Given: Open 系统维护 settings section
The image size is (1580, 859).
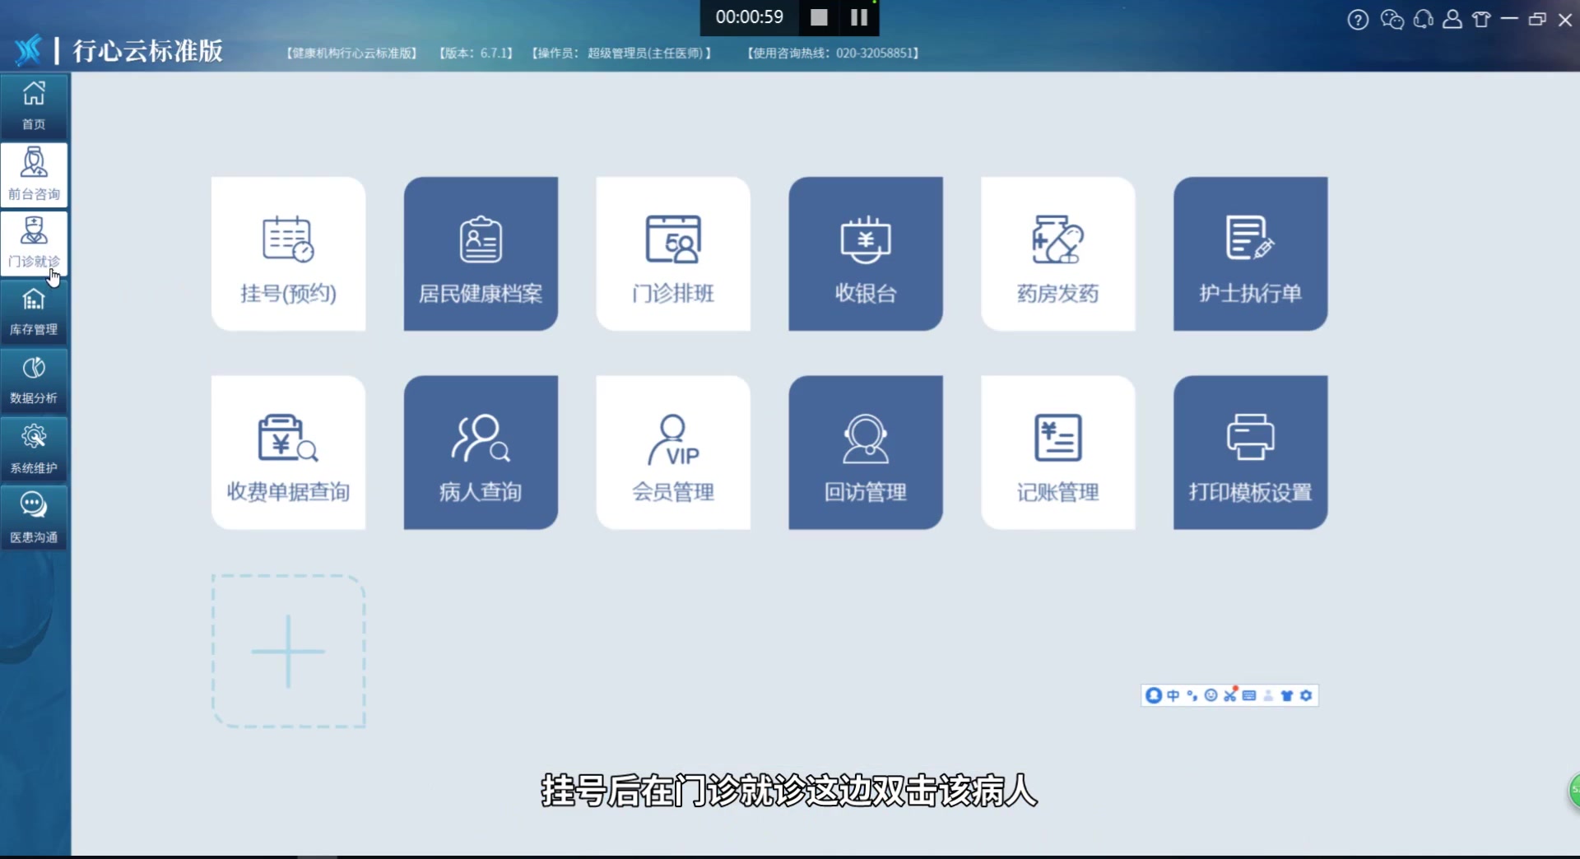Looking at the screenshot, I should [34, 450].
